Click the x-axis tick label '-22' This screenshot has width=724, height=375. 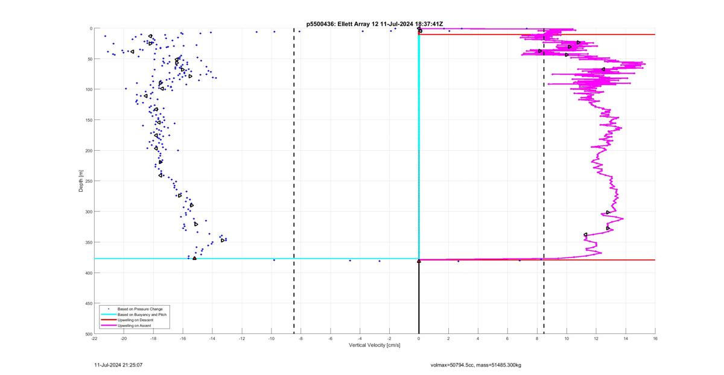pyautogui.click(x=94, y=338)
